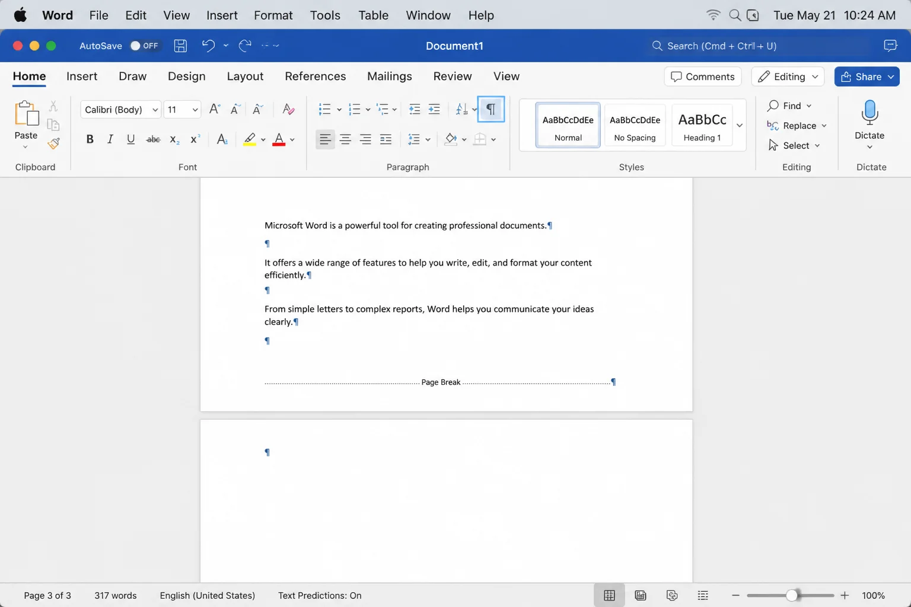Toggle bold formatting
Screen dimensions: 911x607
[90, 139]
